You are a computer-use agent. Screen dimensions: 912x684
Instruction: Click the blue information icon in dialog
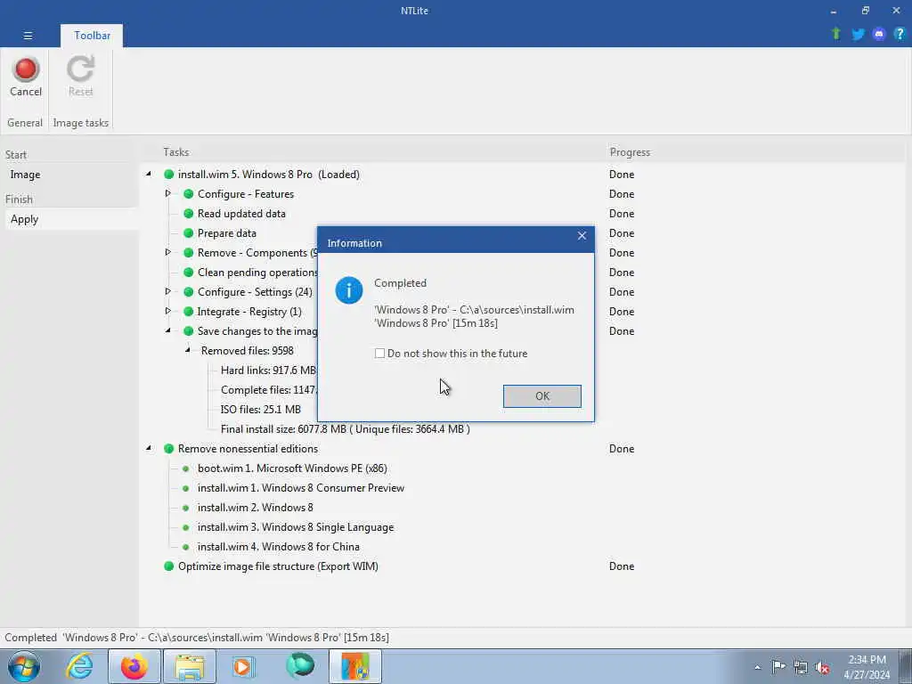coord(349,289)
